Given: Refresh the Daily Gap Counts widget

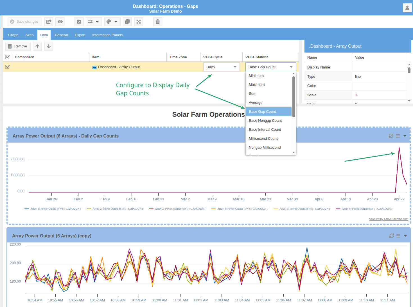Looking at the screenshot, I should (391, 136).
